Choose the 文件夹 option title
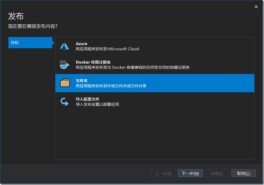This screenshot has height=185, width=264. [x=82, y=81]
